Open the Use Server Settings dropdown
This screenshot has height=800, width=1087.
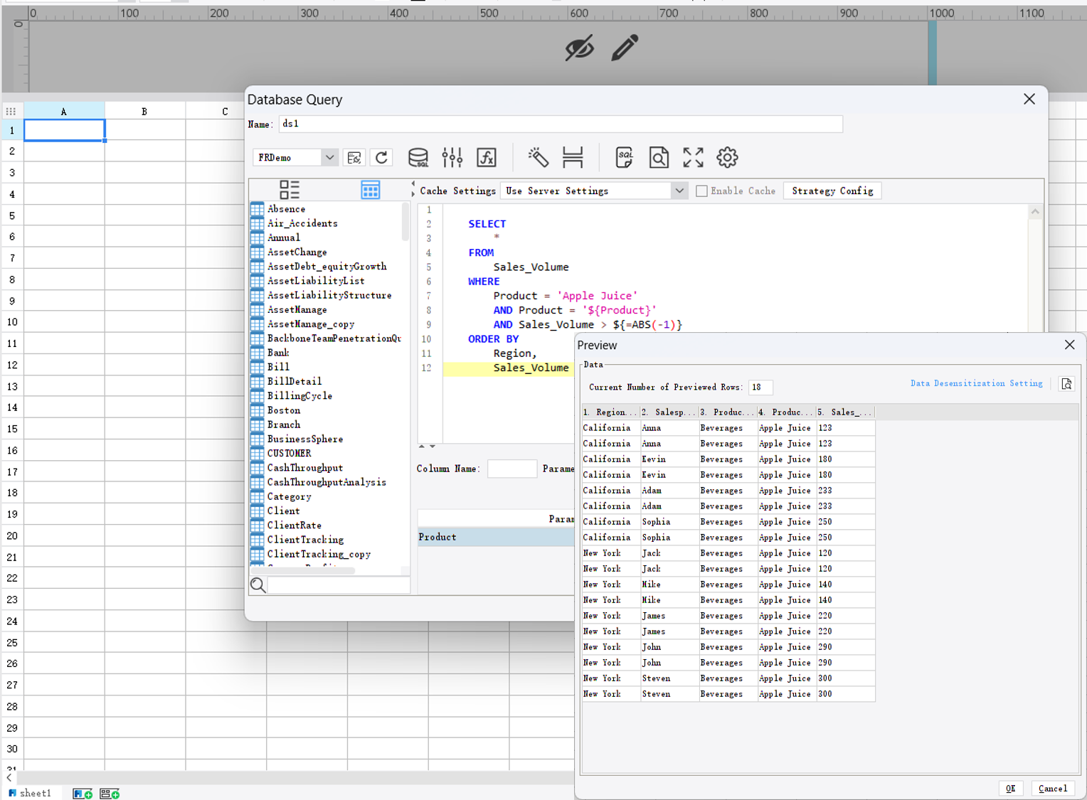[679, 191]
